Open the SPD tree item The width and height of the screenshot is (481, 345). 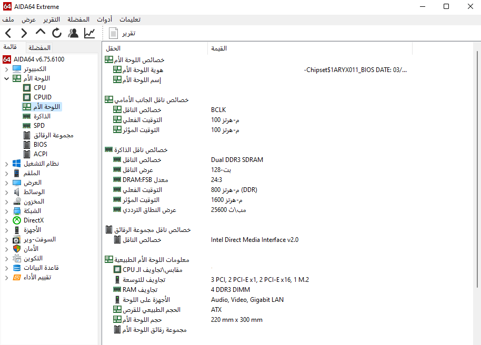click(x=39, y=126)
